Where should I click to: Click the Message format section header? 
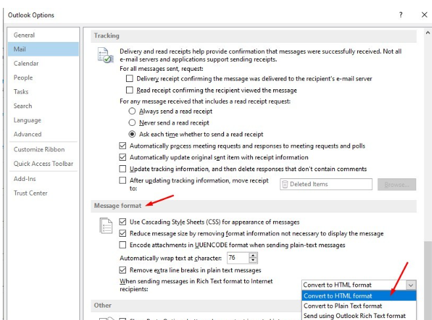tap(253, 206)
